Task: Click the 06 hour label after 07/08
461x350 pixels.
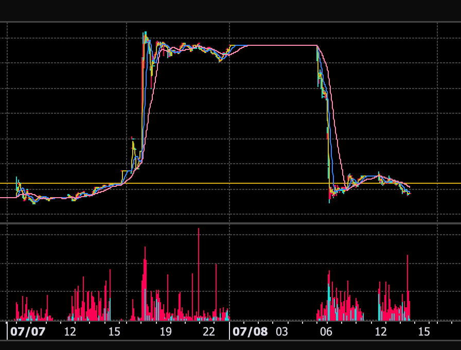Action: coord(326,332)
